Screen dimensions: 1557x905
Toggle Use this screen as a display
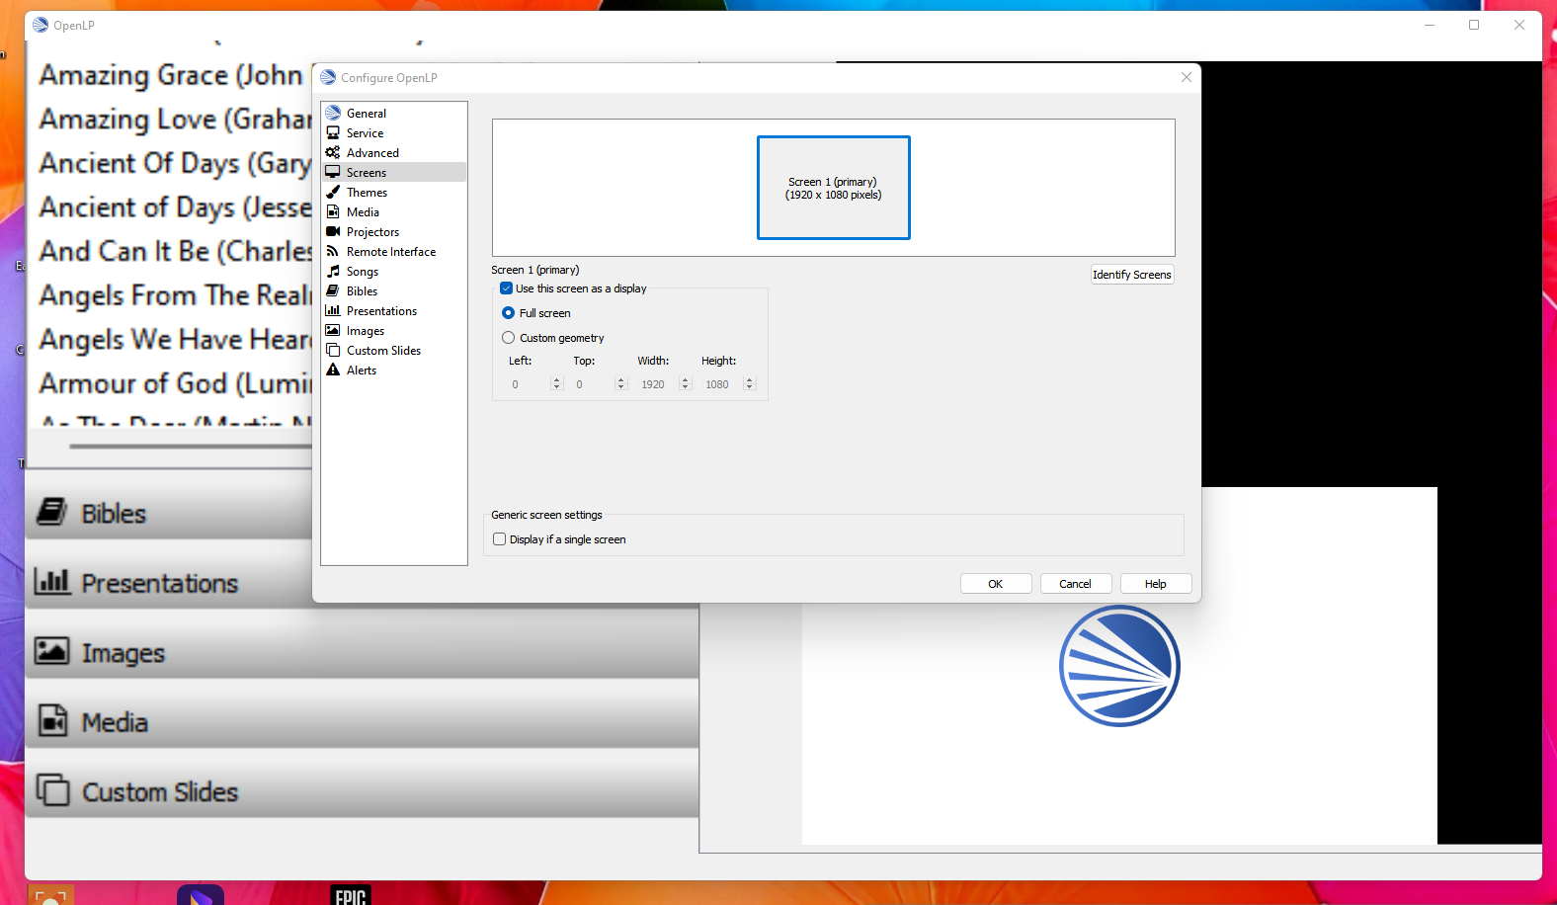[x=506, y=288]
